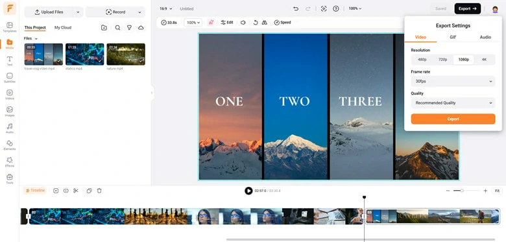
Task: Flip the clip with mirror icon
Action: (x=264, y=23)
